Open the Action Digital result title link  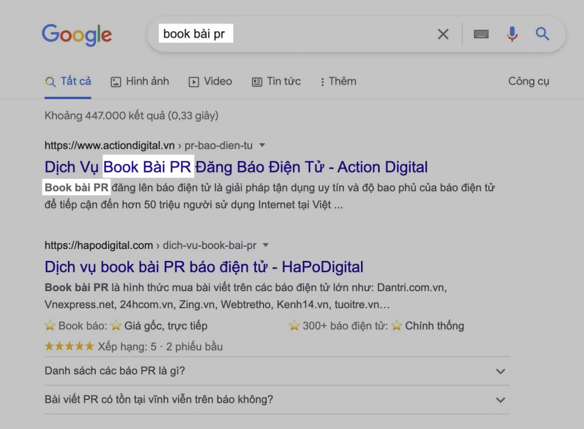point(236,167)
